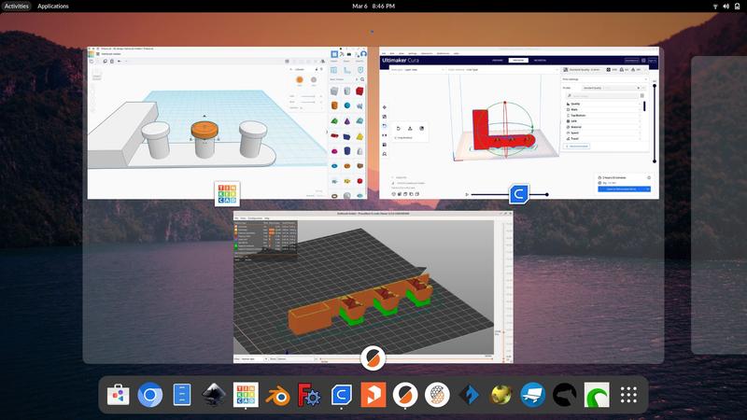Launch OctoPrint green tentacle icon in dock
This screenshot has width=747, height=420.
click(597, 395)
